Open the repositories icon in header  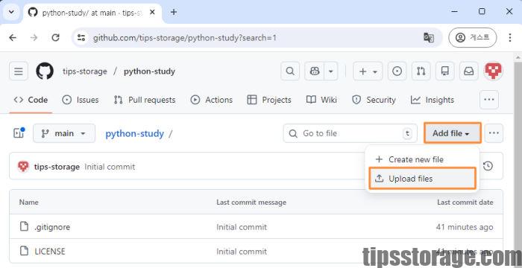(x=444, y=71)
